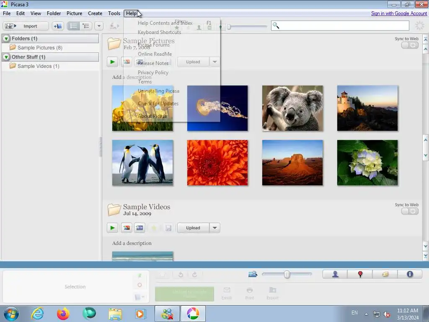This screenshot has height=322, width=429.
Task: Toggle Sync to Web for Sample Pictures
Action: (410, 45)
